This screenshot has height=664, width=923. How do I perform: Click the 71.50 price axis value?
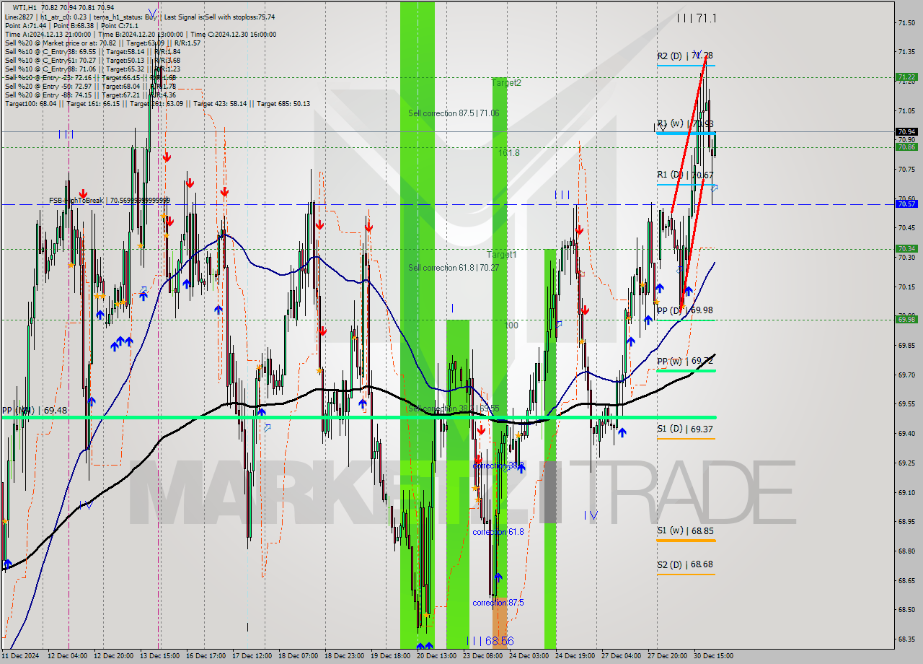[x=907, y=22]
